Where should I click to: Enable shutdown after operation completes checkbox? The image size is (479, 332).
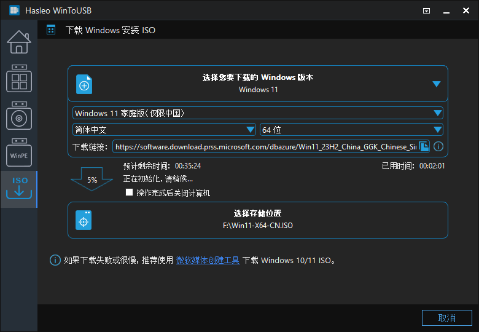tap(129, 192)
